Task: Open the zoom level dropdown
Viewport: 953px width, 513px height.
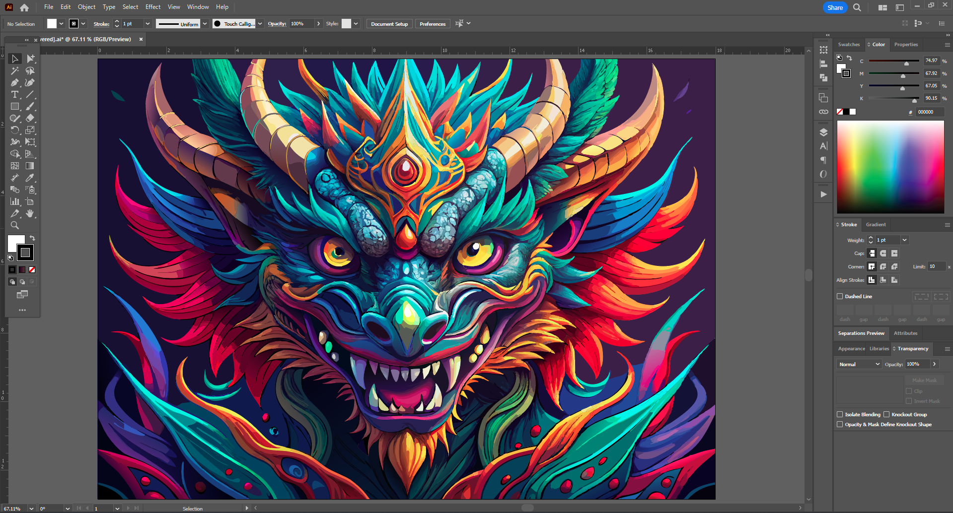Action: (x=31, y=509)
